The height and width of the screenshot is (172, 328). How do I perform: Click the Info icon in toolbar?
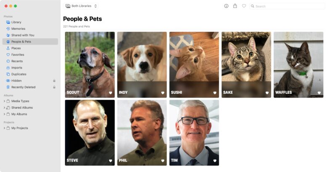point(226,6)
